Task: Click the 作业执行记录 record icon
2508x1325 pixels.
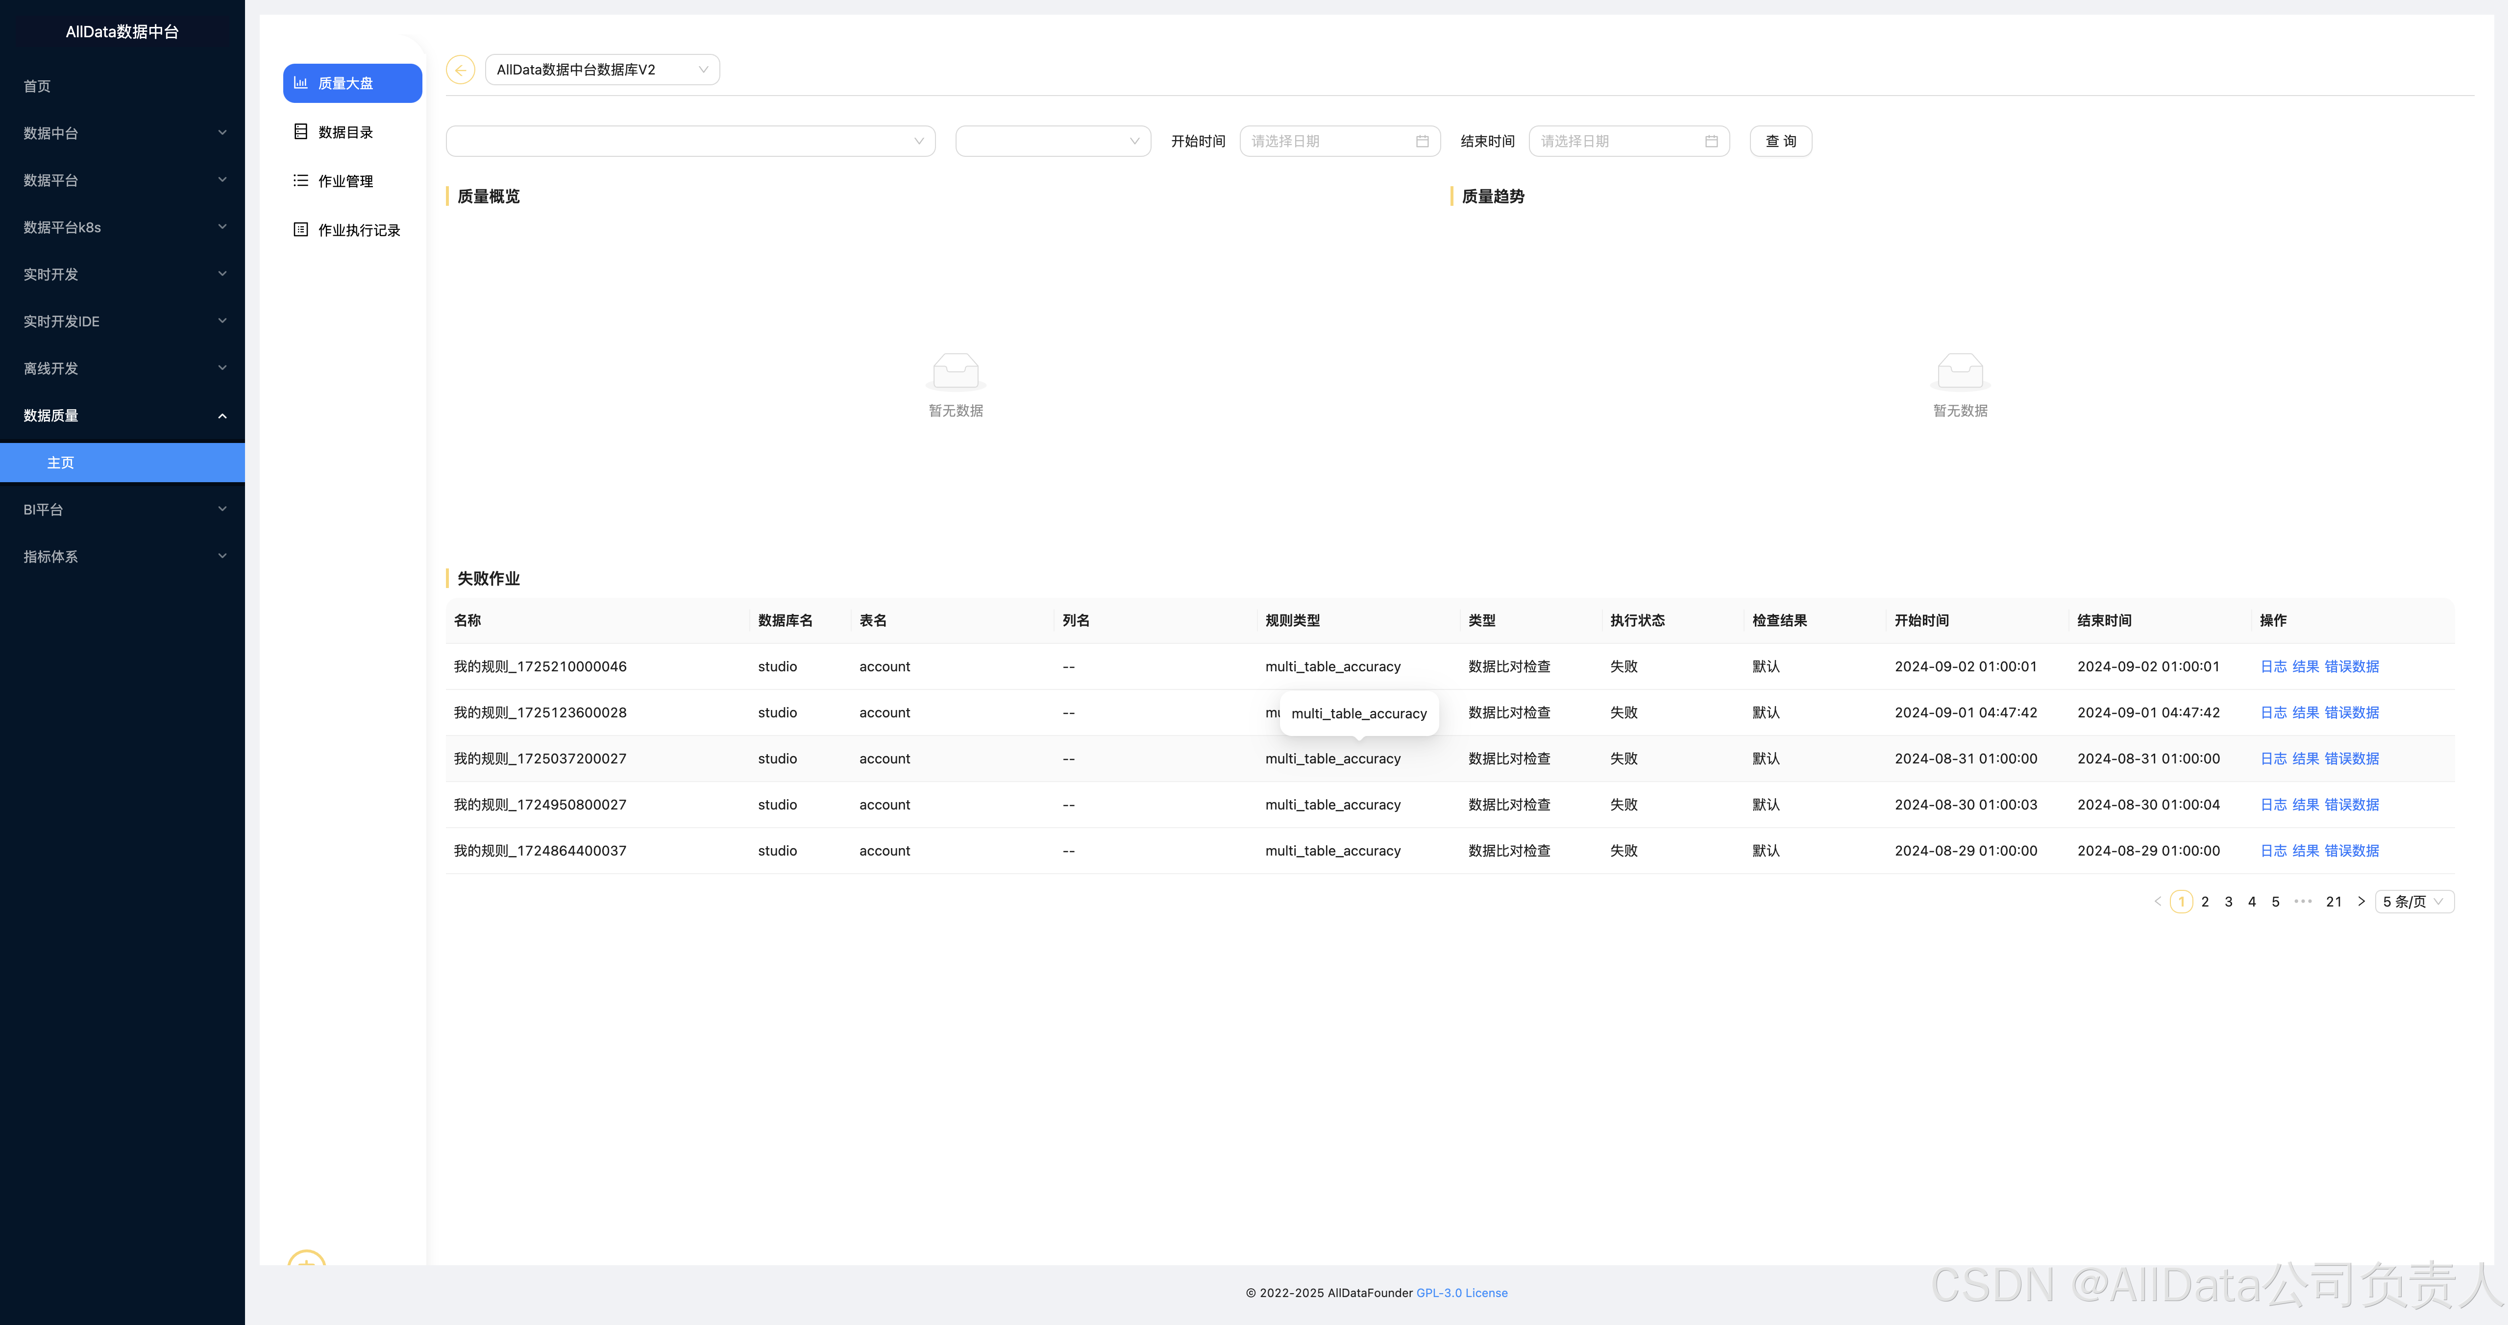Action: click(301, 230)
